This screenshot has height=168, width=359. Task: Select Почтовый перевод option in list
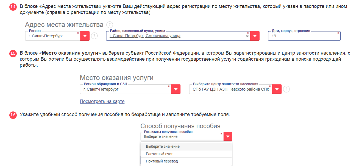point(162,161)
